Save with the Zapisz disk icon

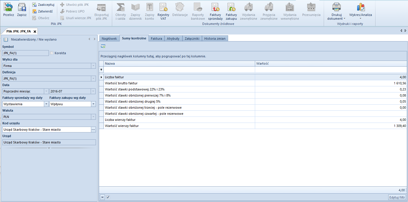point(22,10)
